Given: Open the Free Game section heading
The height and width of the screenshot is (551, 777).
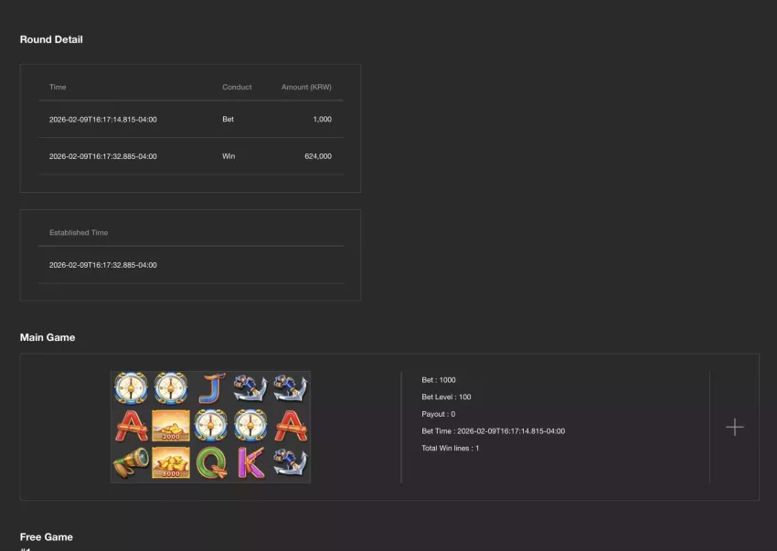Looking at the screenshot, I should 46,537.
